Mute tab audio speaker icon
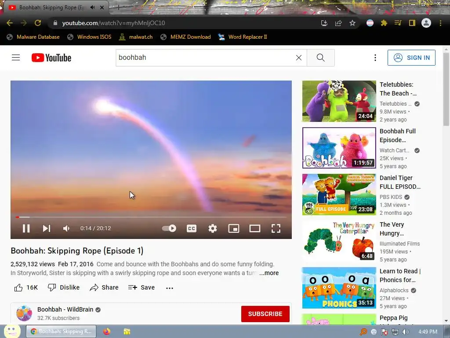 click(92, 7)
